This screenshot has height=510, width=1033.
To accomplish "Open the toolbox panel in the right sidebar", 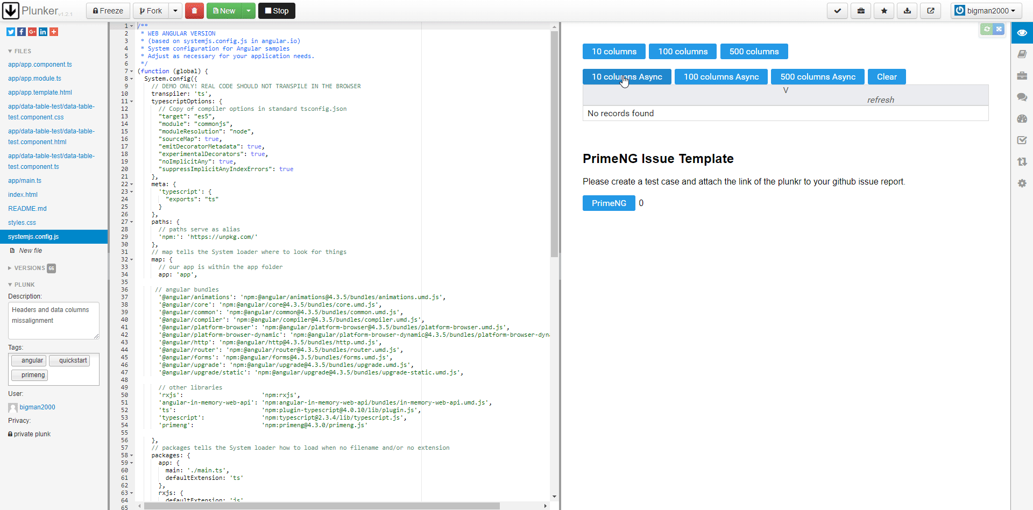I will coord(1023,76).
